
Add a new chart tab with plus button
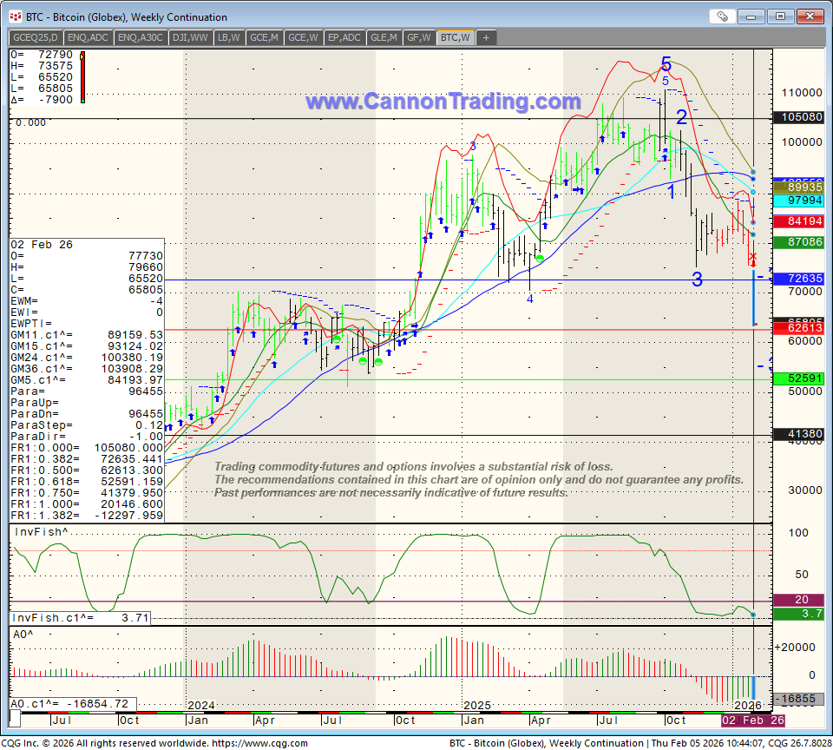click(486, 37)
